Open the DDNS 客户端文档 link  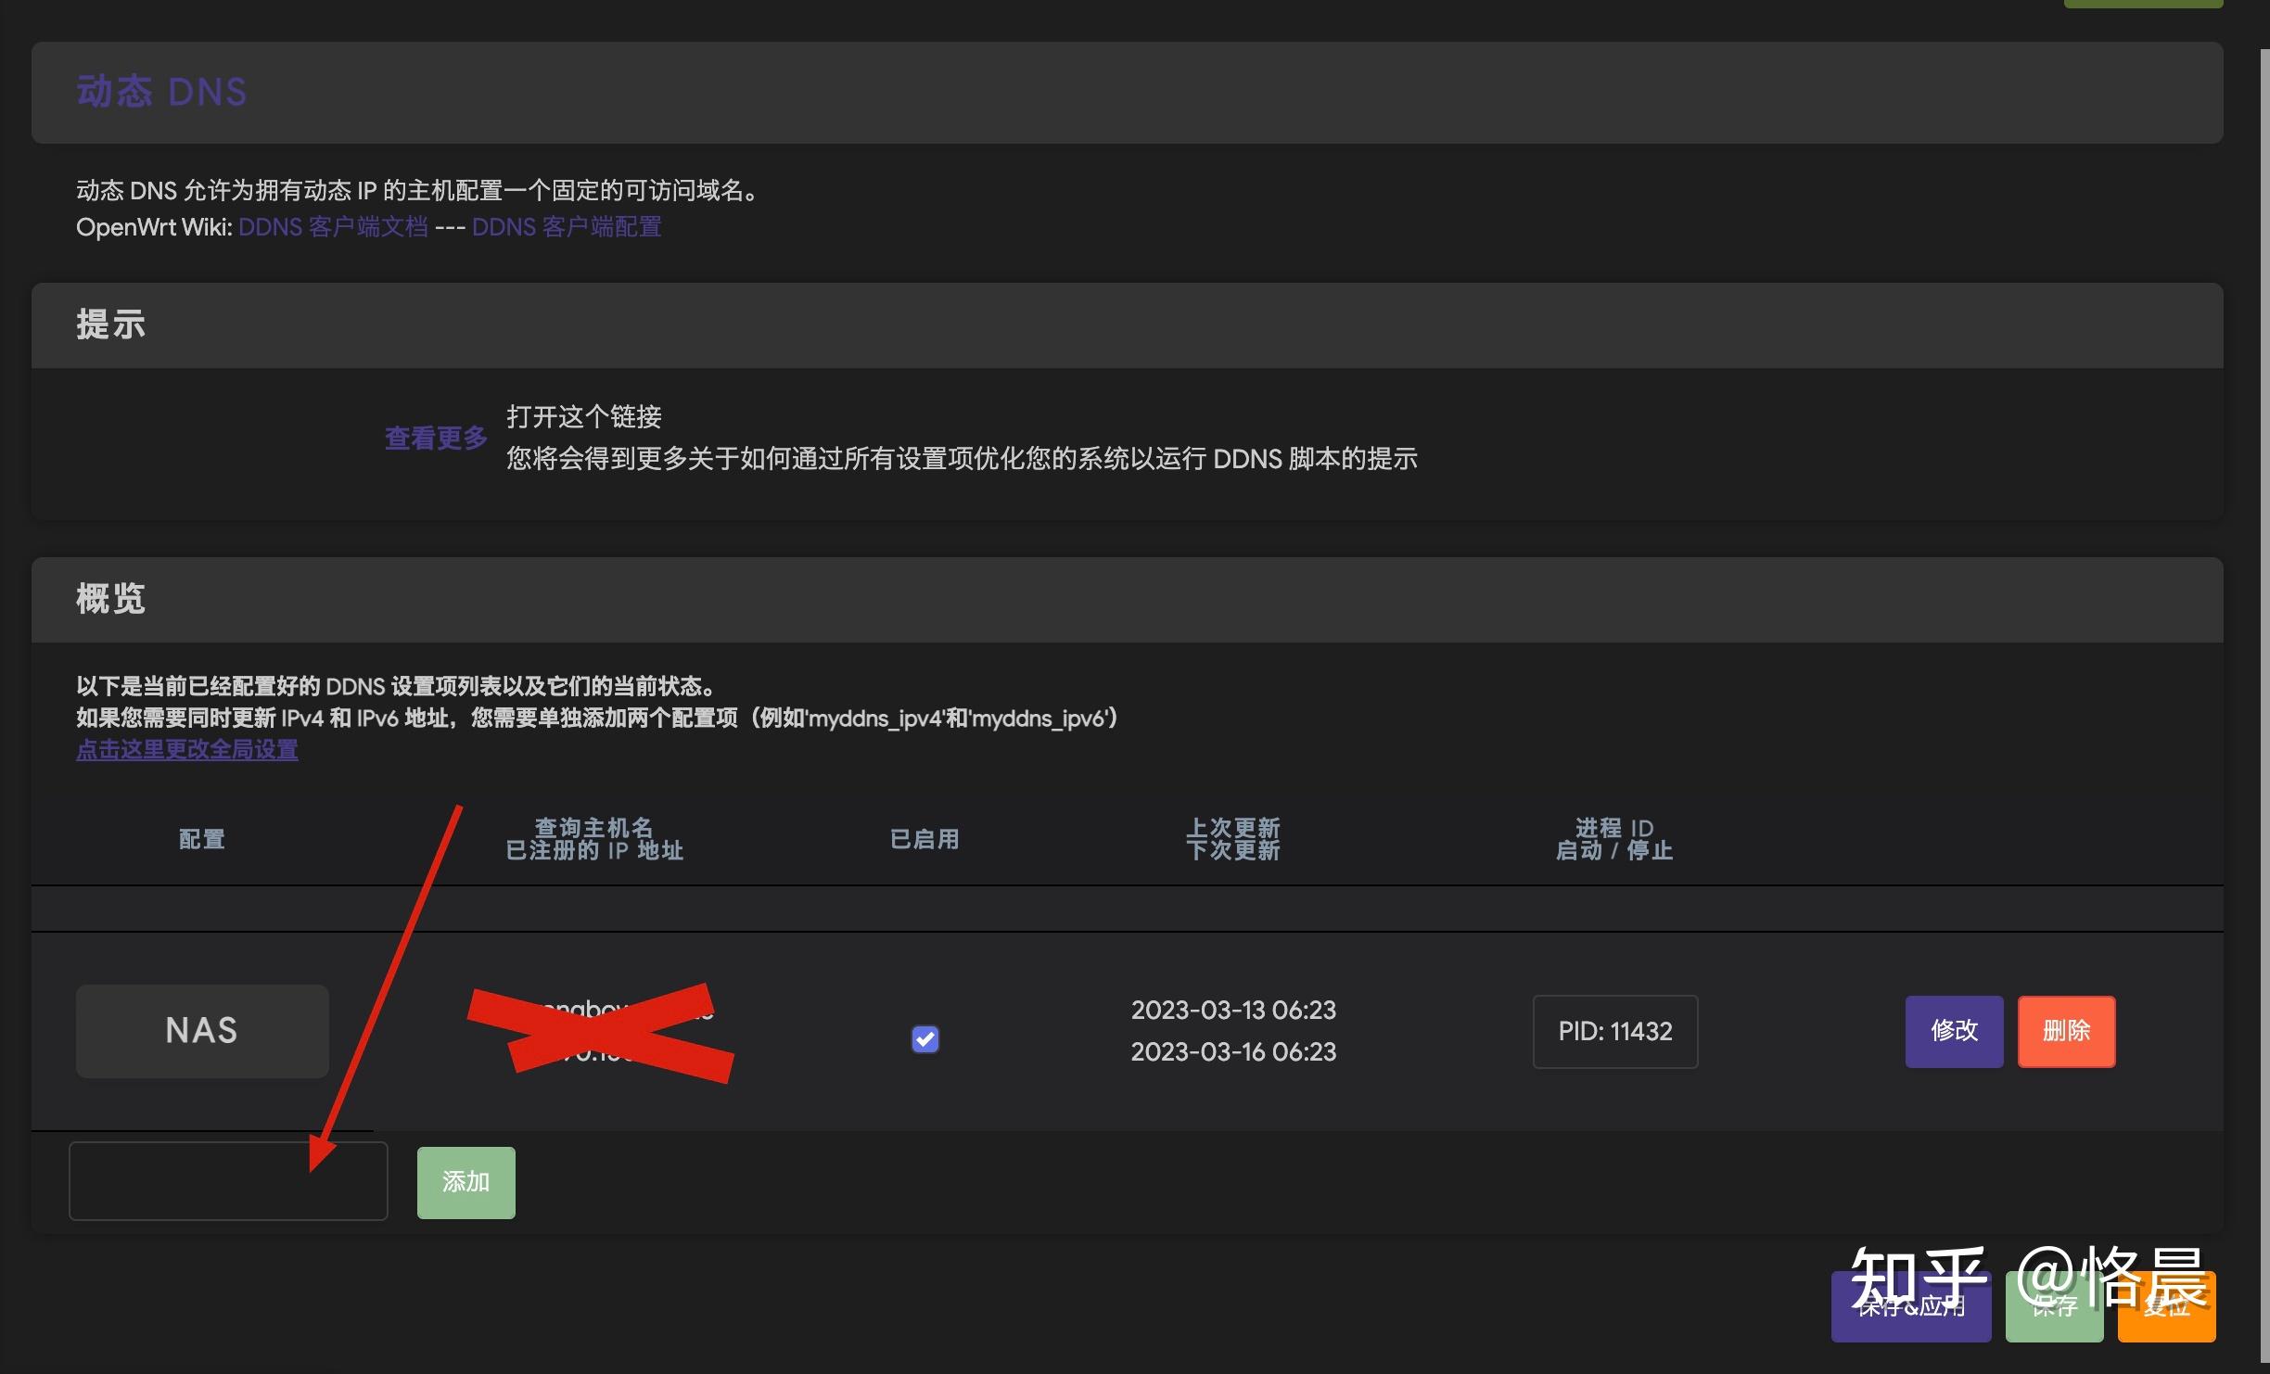click(335, 226)
